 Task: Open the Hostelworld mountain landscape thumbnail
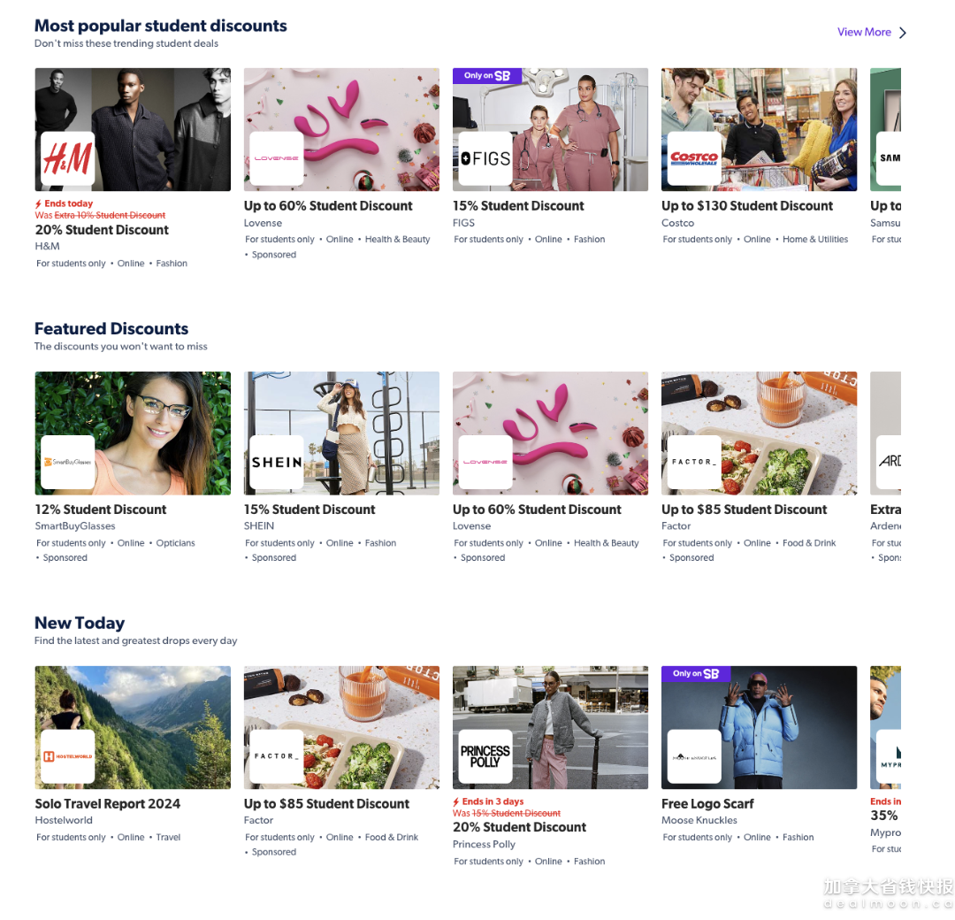pos(133,727)
